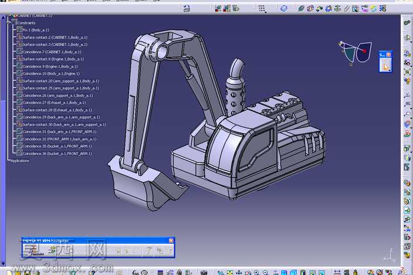Select the Quick Constraint tool

point(355,8)
